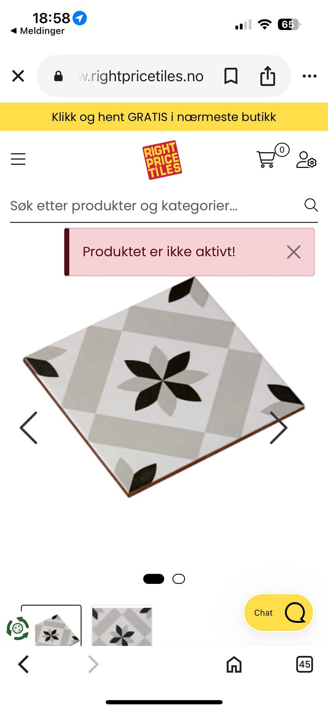Open browser three-dots more menu

[310, 76]
